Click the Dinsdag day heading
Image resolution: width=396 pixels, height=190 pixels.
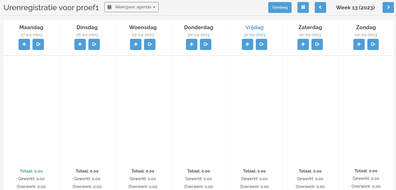(x=87, y=27)
